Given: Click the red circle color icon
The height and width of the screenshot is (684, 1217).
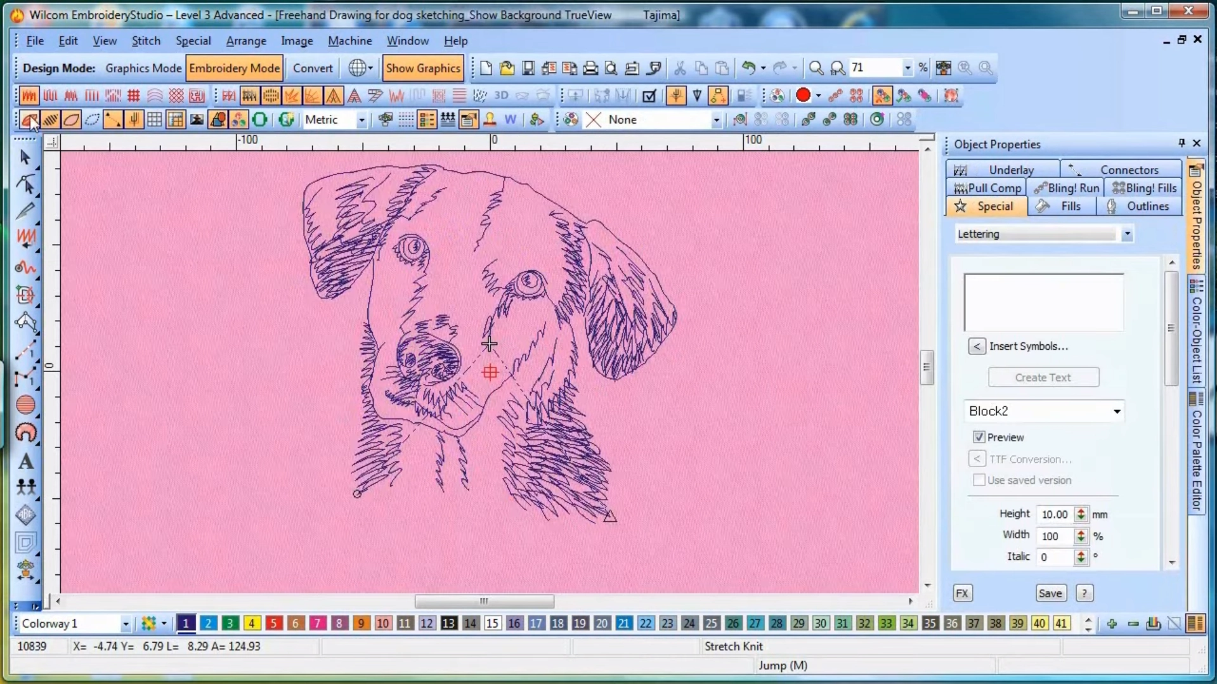Looking at the screenshot, I should pyautogui.click(x=803, y=95).
